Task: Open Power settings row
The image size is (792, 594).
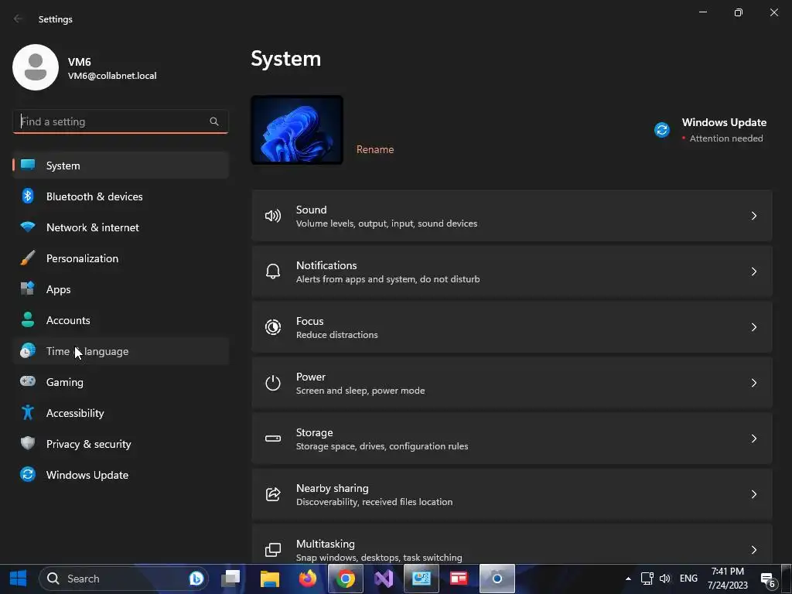Action: pos(512,383)
